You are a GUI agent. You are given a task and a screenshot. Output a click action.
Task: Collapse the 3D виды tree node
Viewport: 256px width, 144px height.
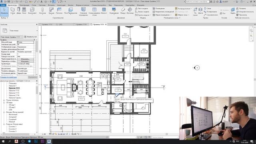coord(4,103)
